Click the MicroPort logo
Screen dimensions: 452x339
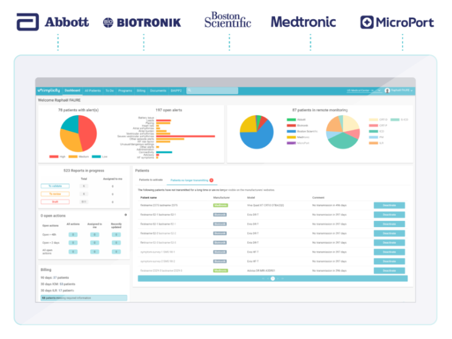(396, 23)
